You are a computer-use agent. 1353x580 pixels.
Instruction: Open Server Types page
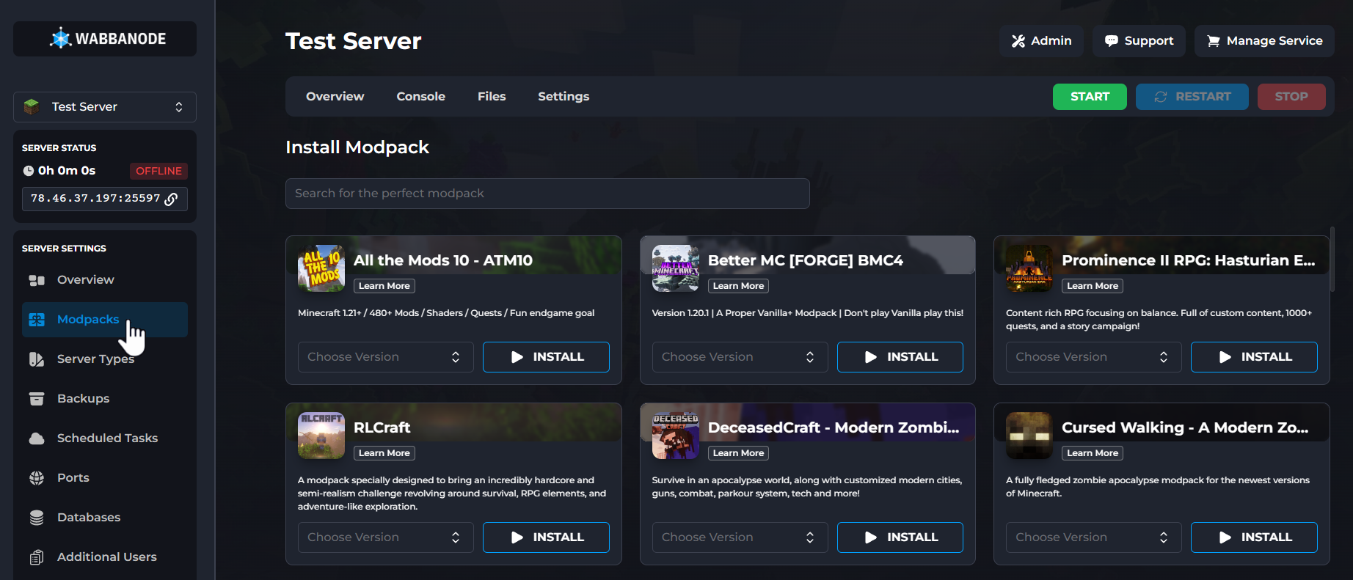[95, 359]
